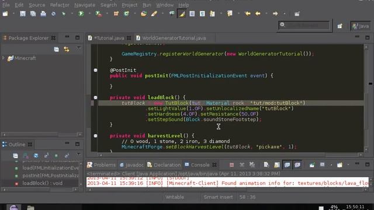Toggle Mark Occurrences highlighter
This screenshot has width=374, height=210.
coord(182,14)
